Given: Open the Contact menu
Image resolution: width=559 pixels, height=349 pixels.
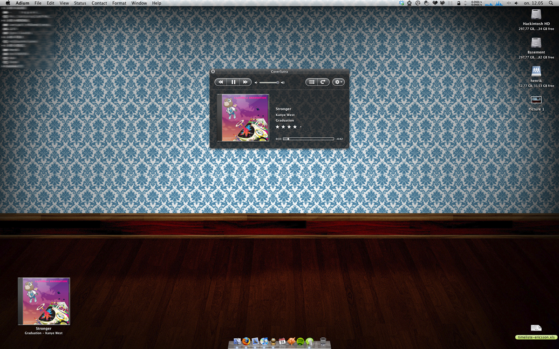Looking at the screenshot, I should pyautogui.click(x=99, y=3).
